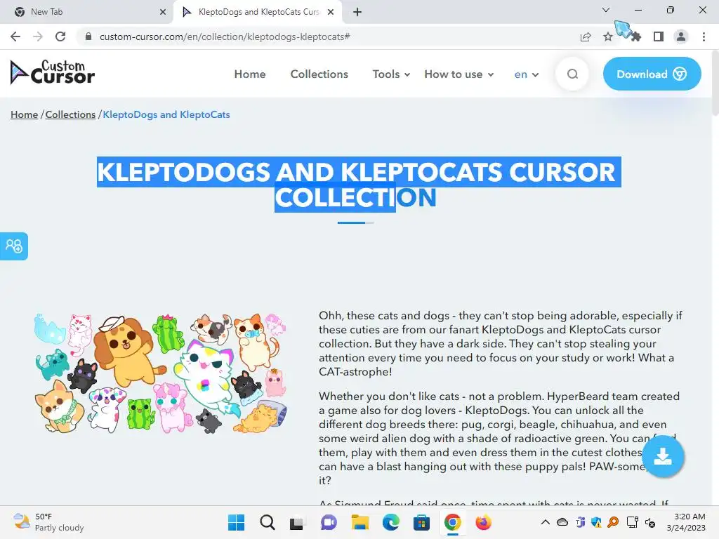719x539 pixels.
Task: Expand the Tools dropdown menu
Action: [391, 74]
